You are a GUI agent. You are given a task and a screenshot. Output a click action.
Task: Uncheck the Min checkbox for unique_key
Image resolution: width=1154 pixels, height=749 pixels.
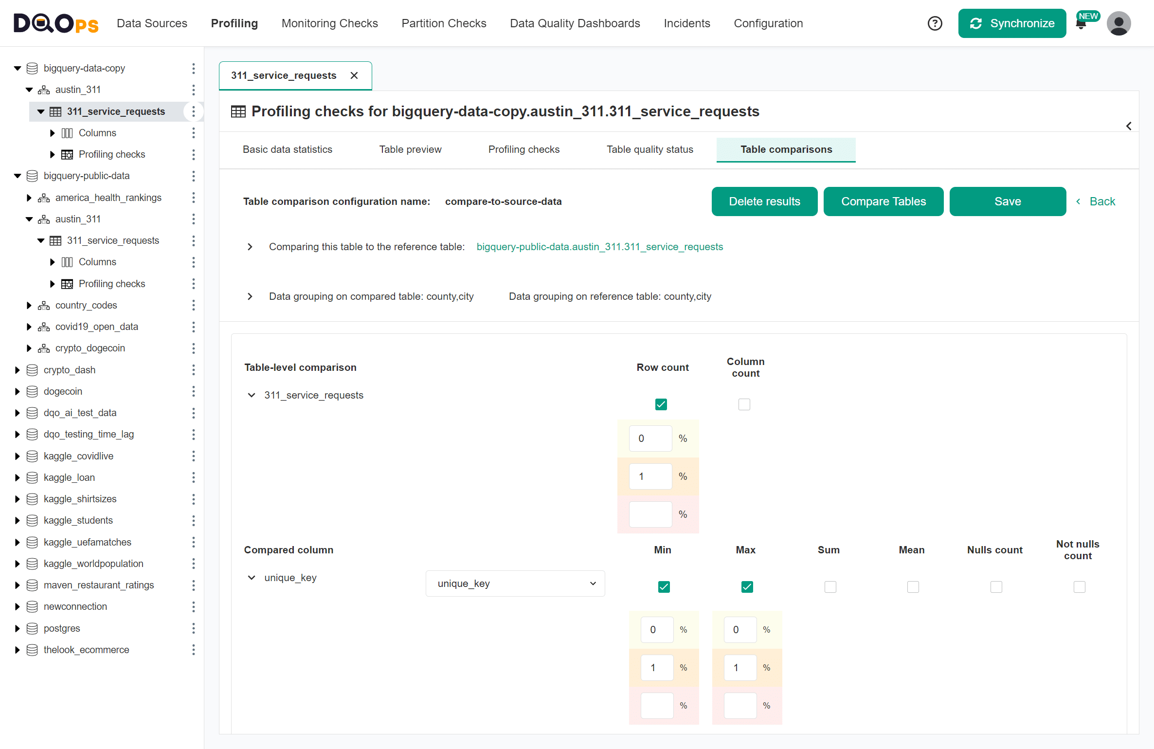pos(664,587)
